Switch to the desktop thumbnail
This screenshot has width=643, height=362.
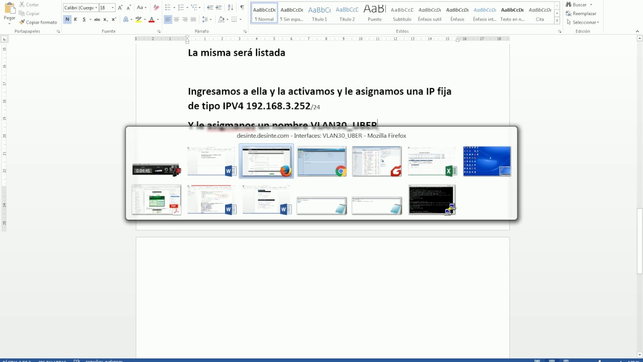click(487, 161)
